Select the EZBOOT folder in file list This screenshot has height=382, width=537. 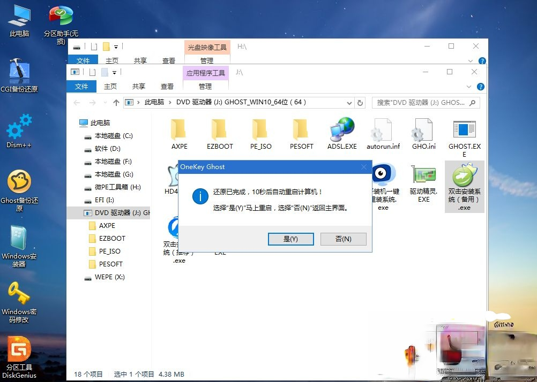(220, 134)
